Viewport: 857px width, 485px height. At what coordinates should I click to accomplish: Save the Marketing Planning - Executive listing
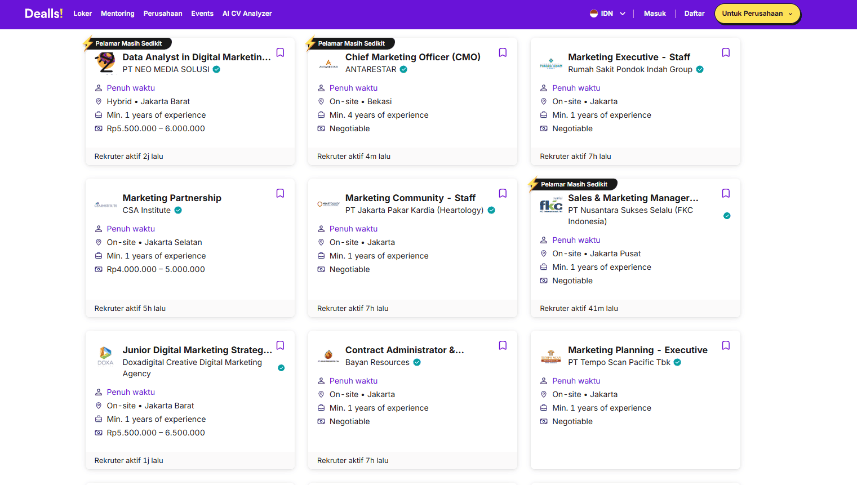pyautogui.click(x=726, y=345)
